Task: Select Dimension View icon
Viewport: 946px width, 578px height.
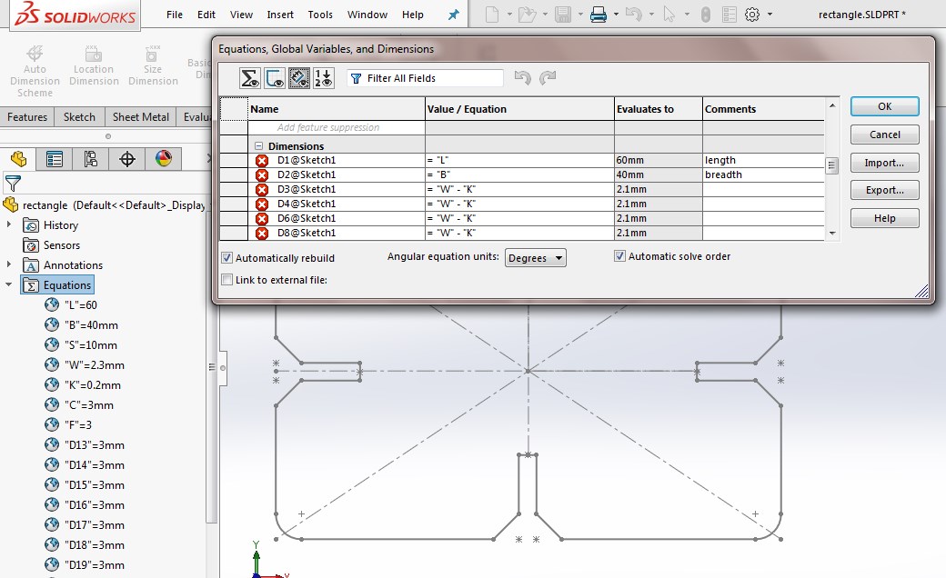Action: pos(298,78)
